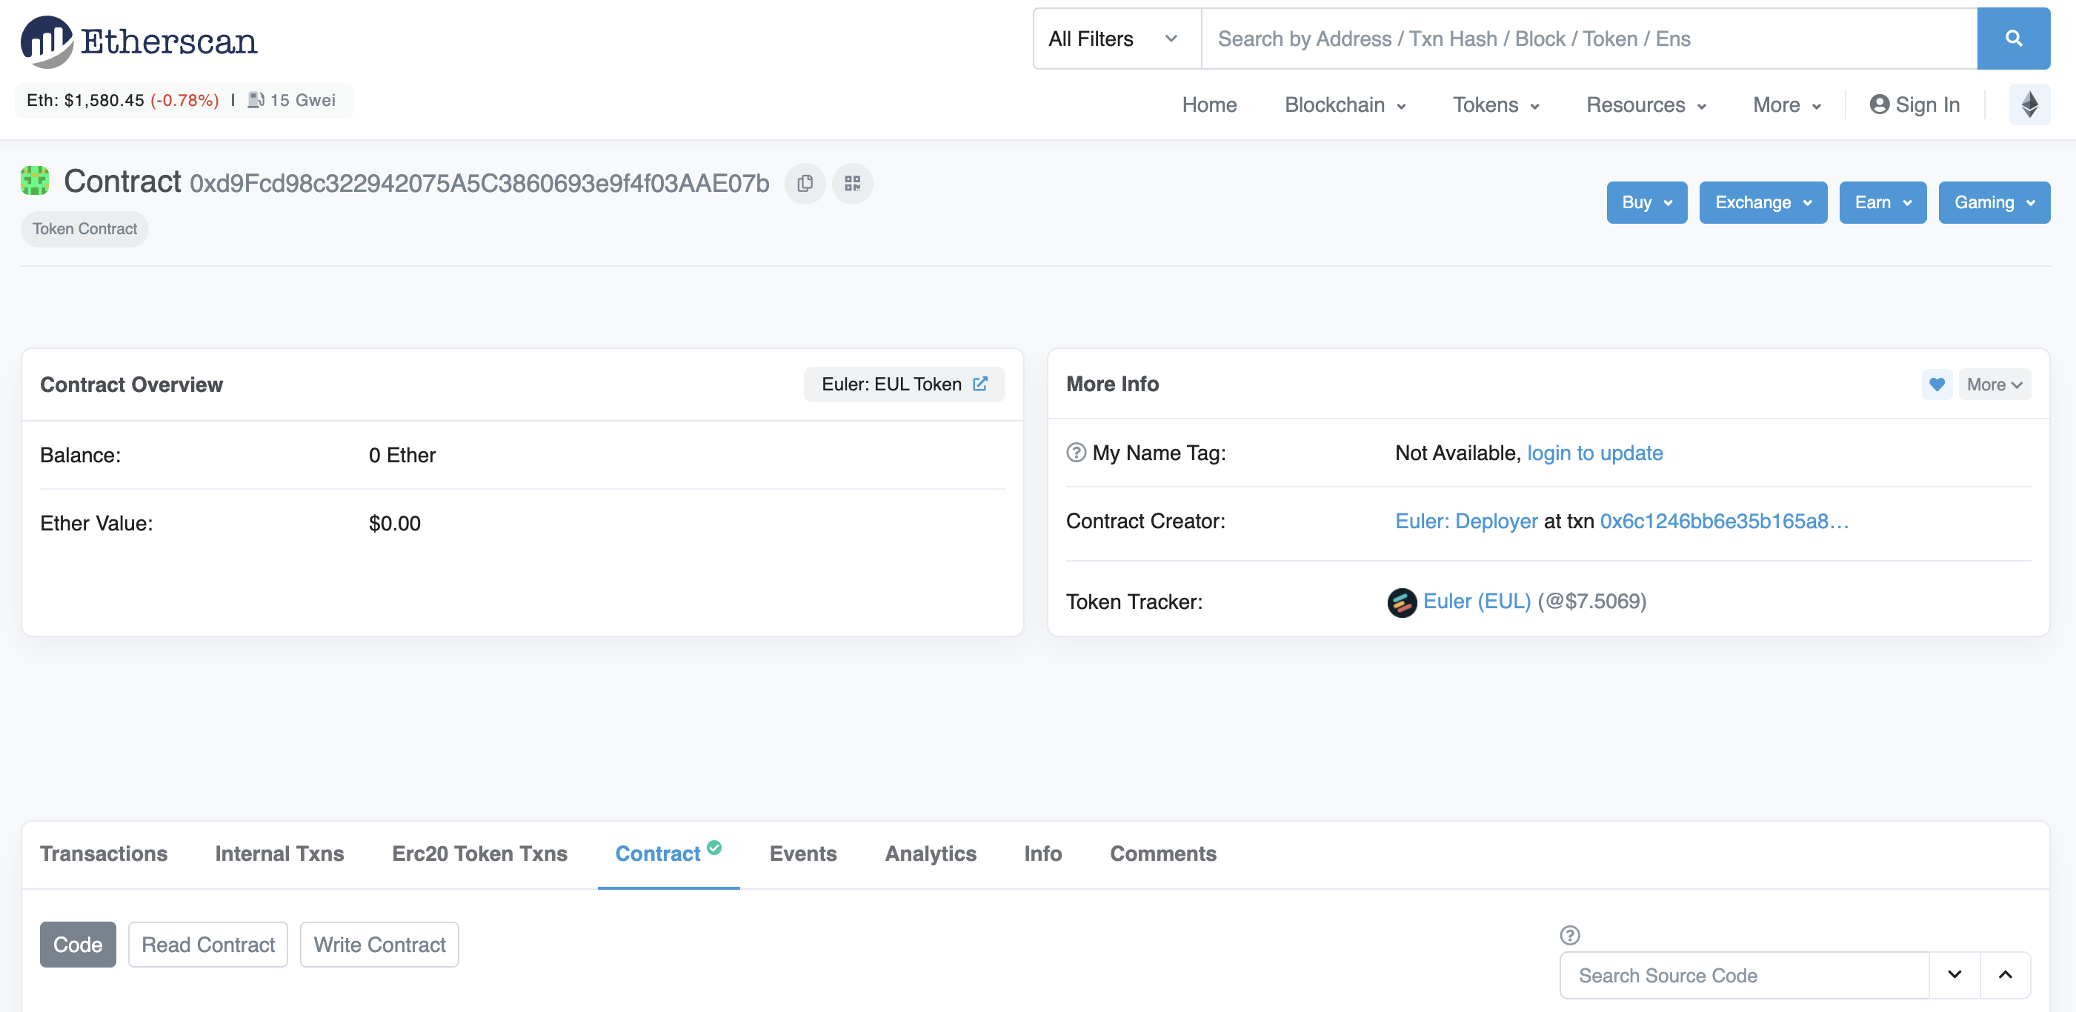Click the Read Contract button

pyautogui.click(x=208, y=945)
